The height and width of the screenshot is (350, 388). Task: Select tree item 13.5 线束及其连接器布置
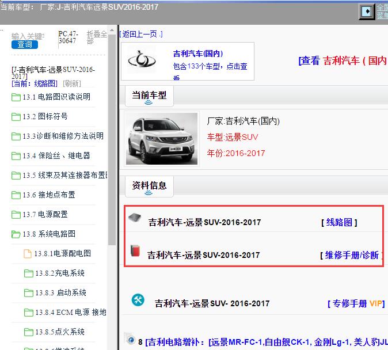tap(65, 175)
